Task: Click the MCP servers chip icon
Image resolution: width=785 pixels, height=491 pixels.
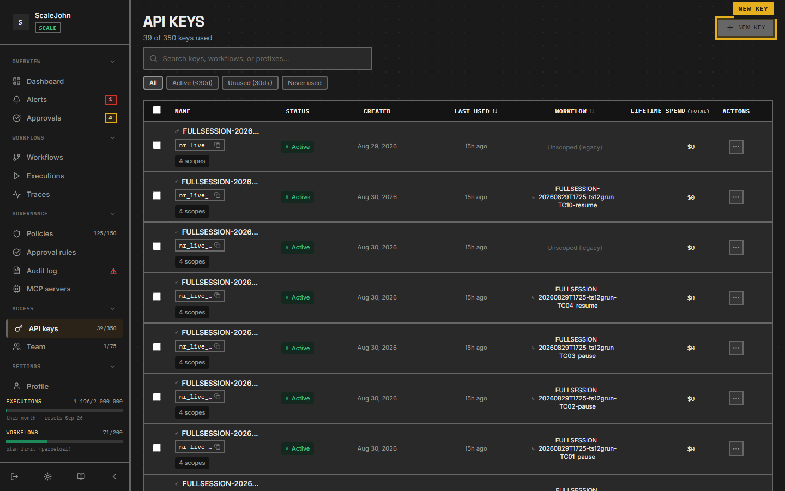Action: click(x=16, y=289)
